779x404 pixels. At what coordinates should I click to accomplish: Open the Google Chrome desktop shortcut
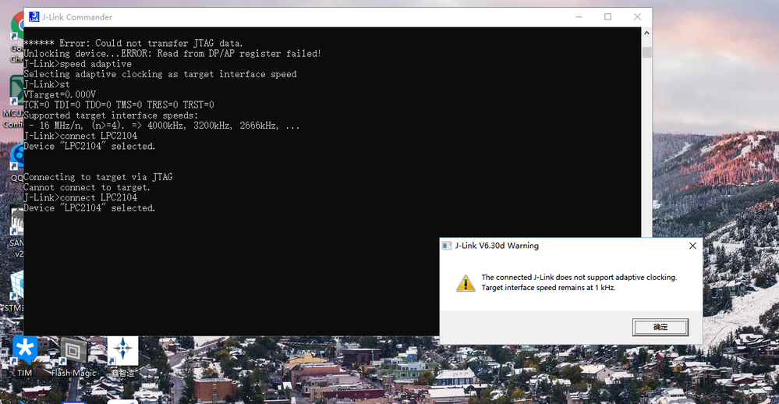coord(17,37)
